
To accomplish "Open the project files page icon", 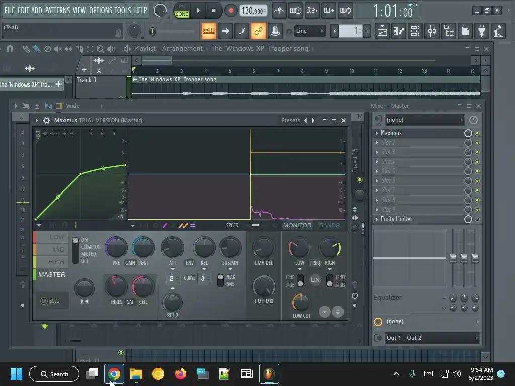I will (465, 31).
